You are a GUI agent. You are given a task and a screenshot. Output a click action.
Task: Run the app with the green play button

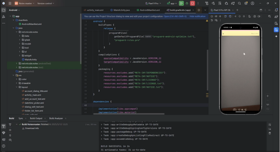tap(181, 3)
